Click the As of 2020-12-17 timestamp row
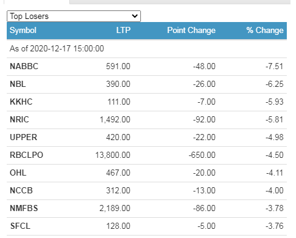 146,49
